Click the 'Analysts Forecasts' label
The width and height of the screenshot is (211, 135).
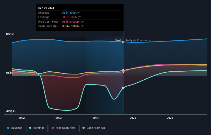click(138, 40)
